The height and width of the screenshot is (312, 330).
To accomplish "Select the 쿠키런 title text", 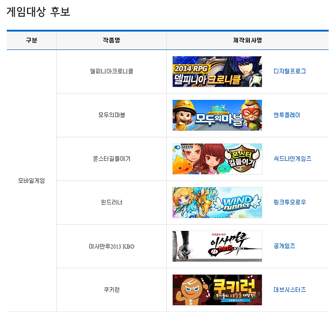I will [112, 290].
